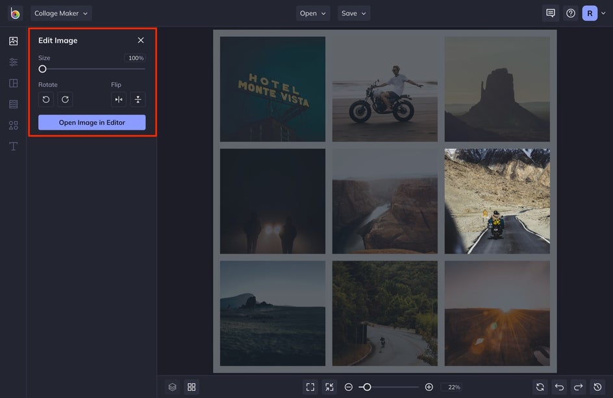613x398 pixels.
Task: Click the 22% zoom level field
Action: [451, 387]
